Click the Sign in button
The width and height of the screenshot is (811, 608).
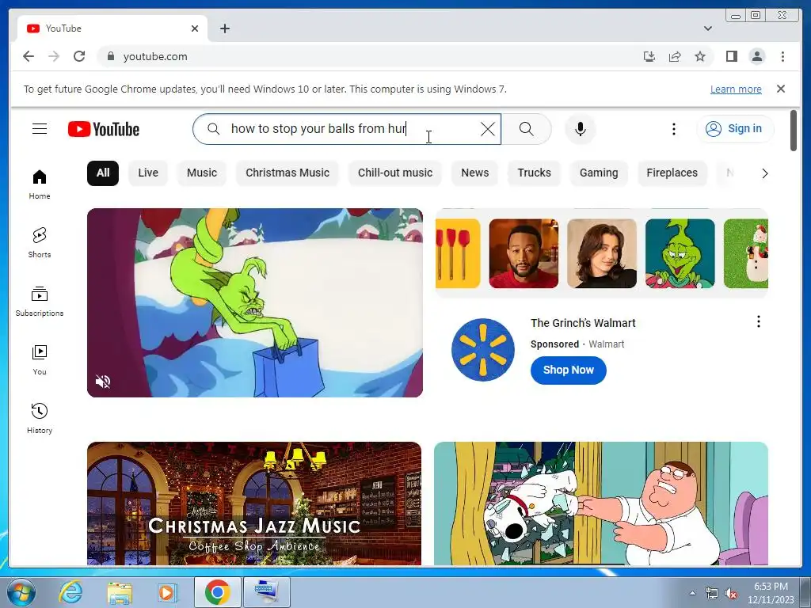point(735,129)
